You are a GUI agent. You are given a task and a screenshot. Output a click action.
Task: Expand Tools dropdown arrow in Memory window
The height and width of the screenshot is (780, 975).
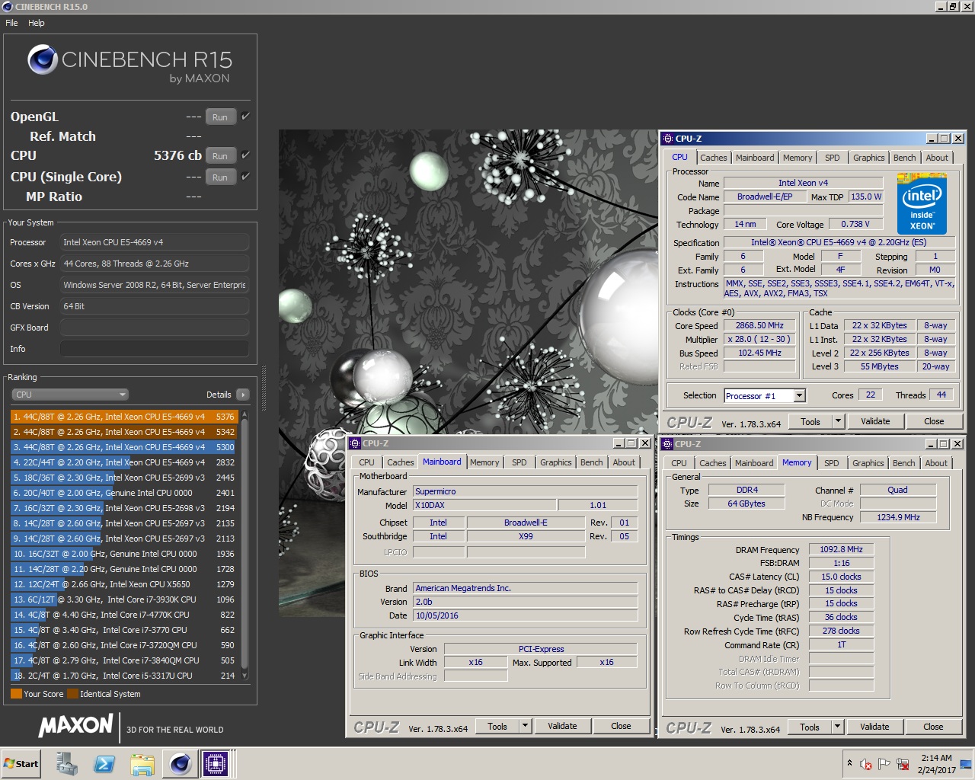(x=837, y=727)
